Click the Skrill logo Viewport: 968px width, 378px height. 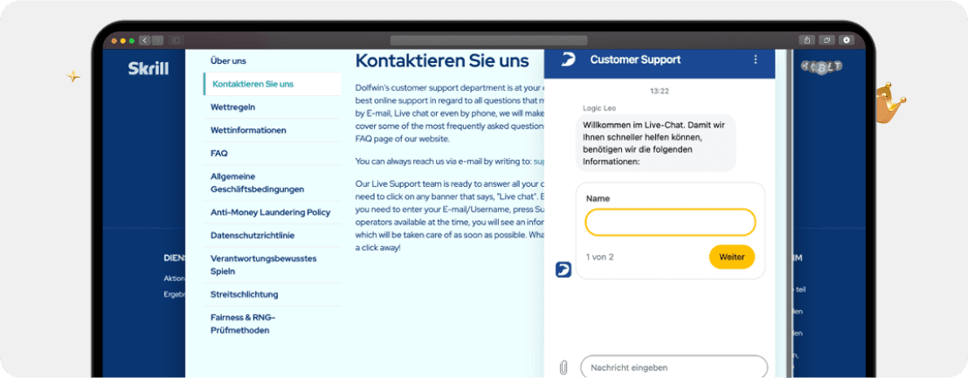(x=149, y=68)
